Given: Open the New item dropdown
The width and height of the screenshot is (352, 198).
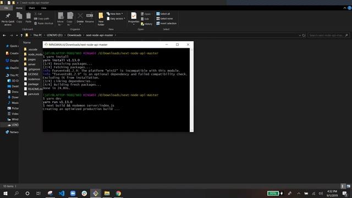Looking at the screenshot, I should point(115,14).
